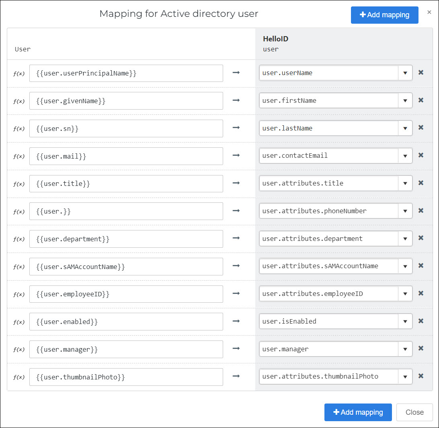
Task: Click the HelloID column heading
Action: pyautogui.click(x=275, y=39)
